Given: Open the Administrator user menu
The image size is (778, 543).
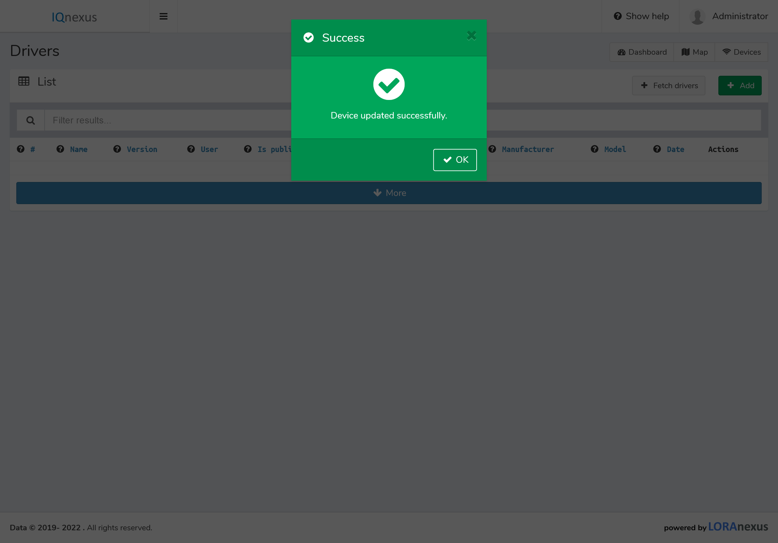Looking at the screenshot, I should point(728,16).
